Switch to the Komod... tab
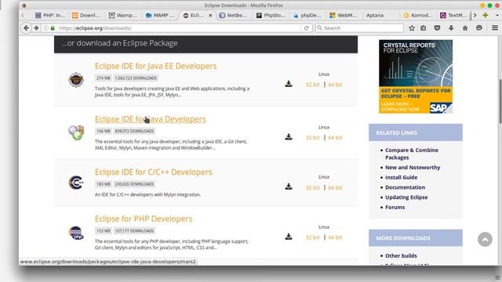 418,15
